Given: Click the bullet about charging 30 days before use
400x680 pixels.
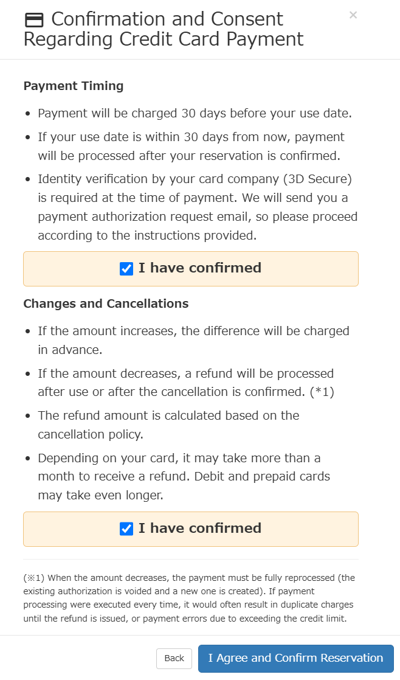Looking at the screenshot, I should [x=195, y=114].
